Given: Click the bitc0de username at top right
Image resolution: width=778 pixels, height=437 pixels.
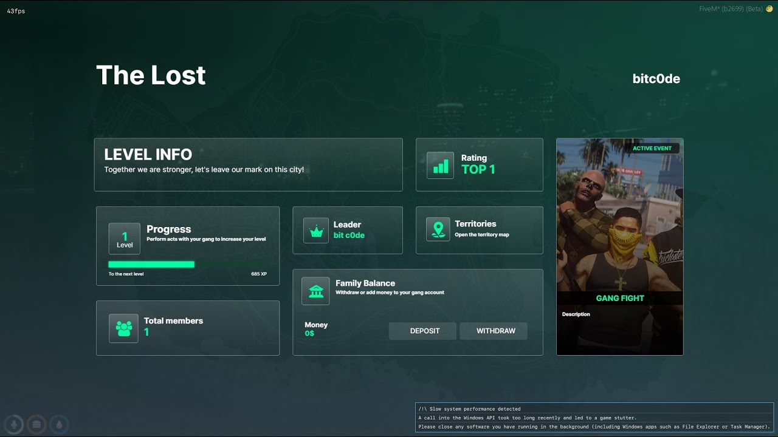Looking at the screenshot, I should pyautogui.click(x=656, y=79).
